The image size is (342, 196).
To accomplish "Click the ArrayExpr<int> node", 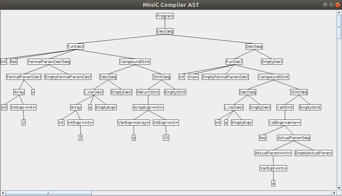I will 148,107.
